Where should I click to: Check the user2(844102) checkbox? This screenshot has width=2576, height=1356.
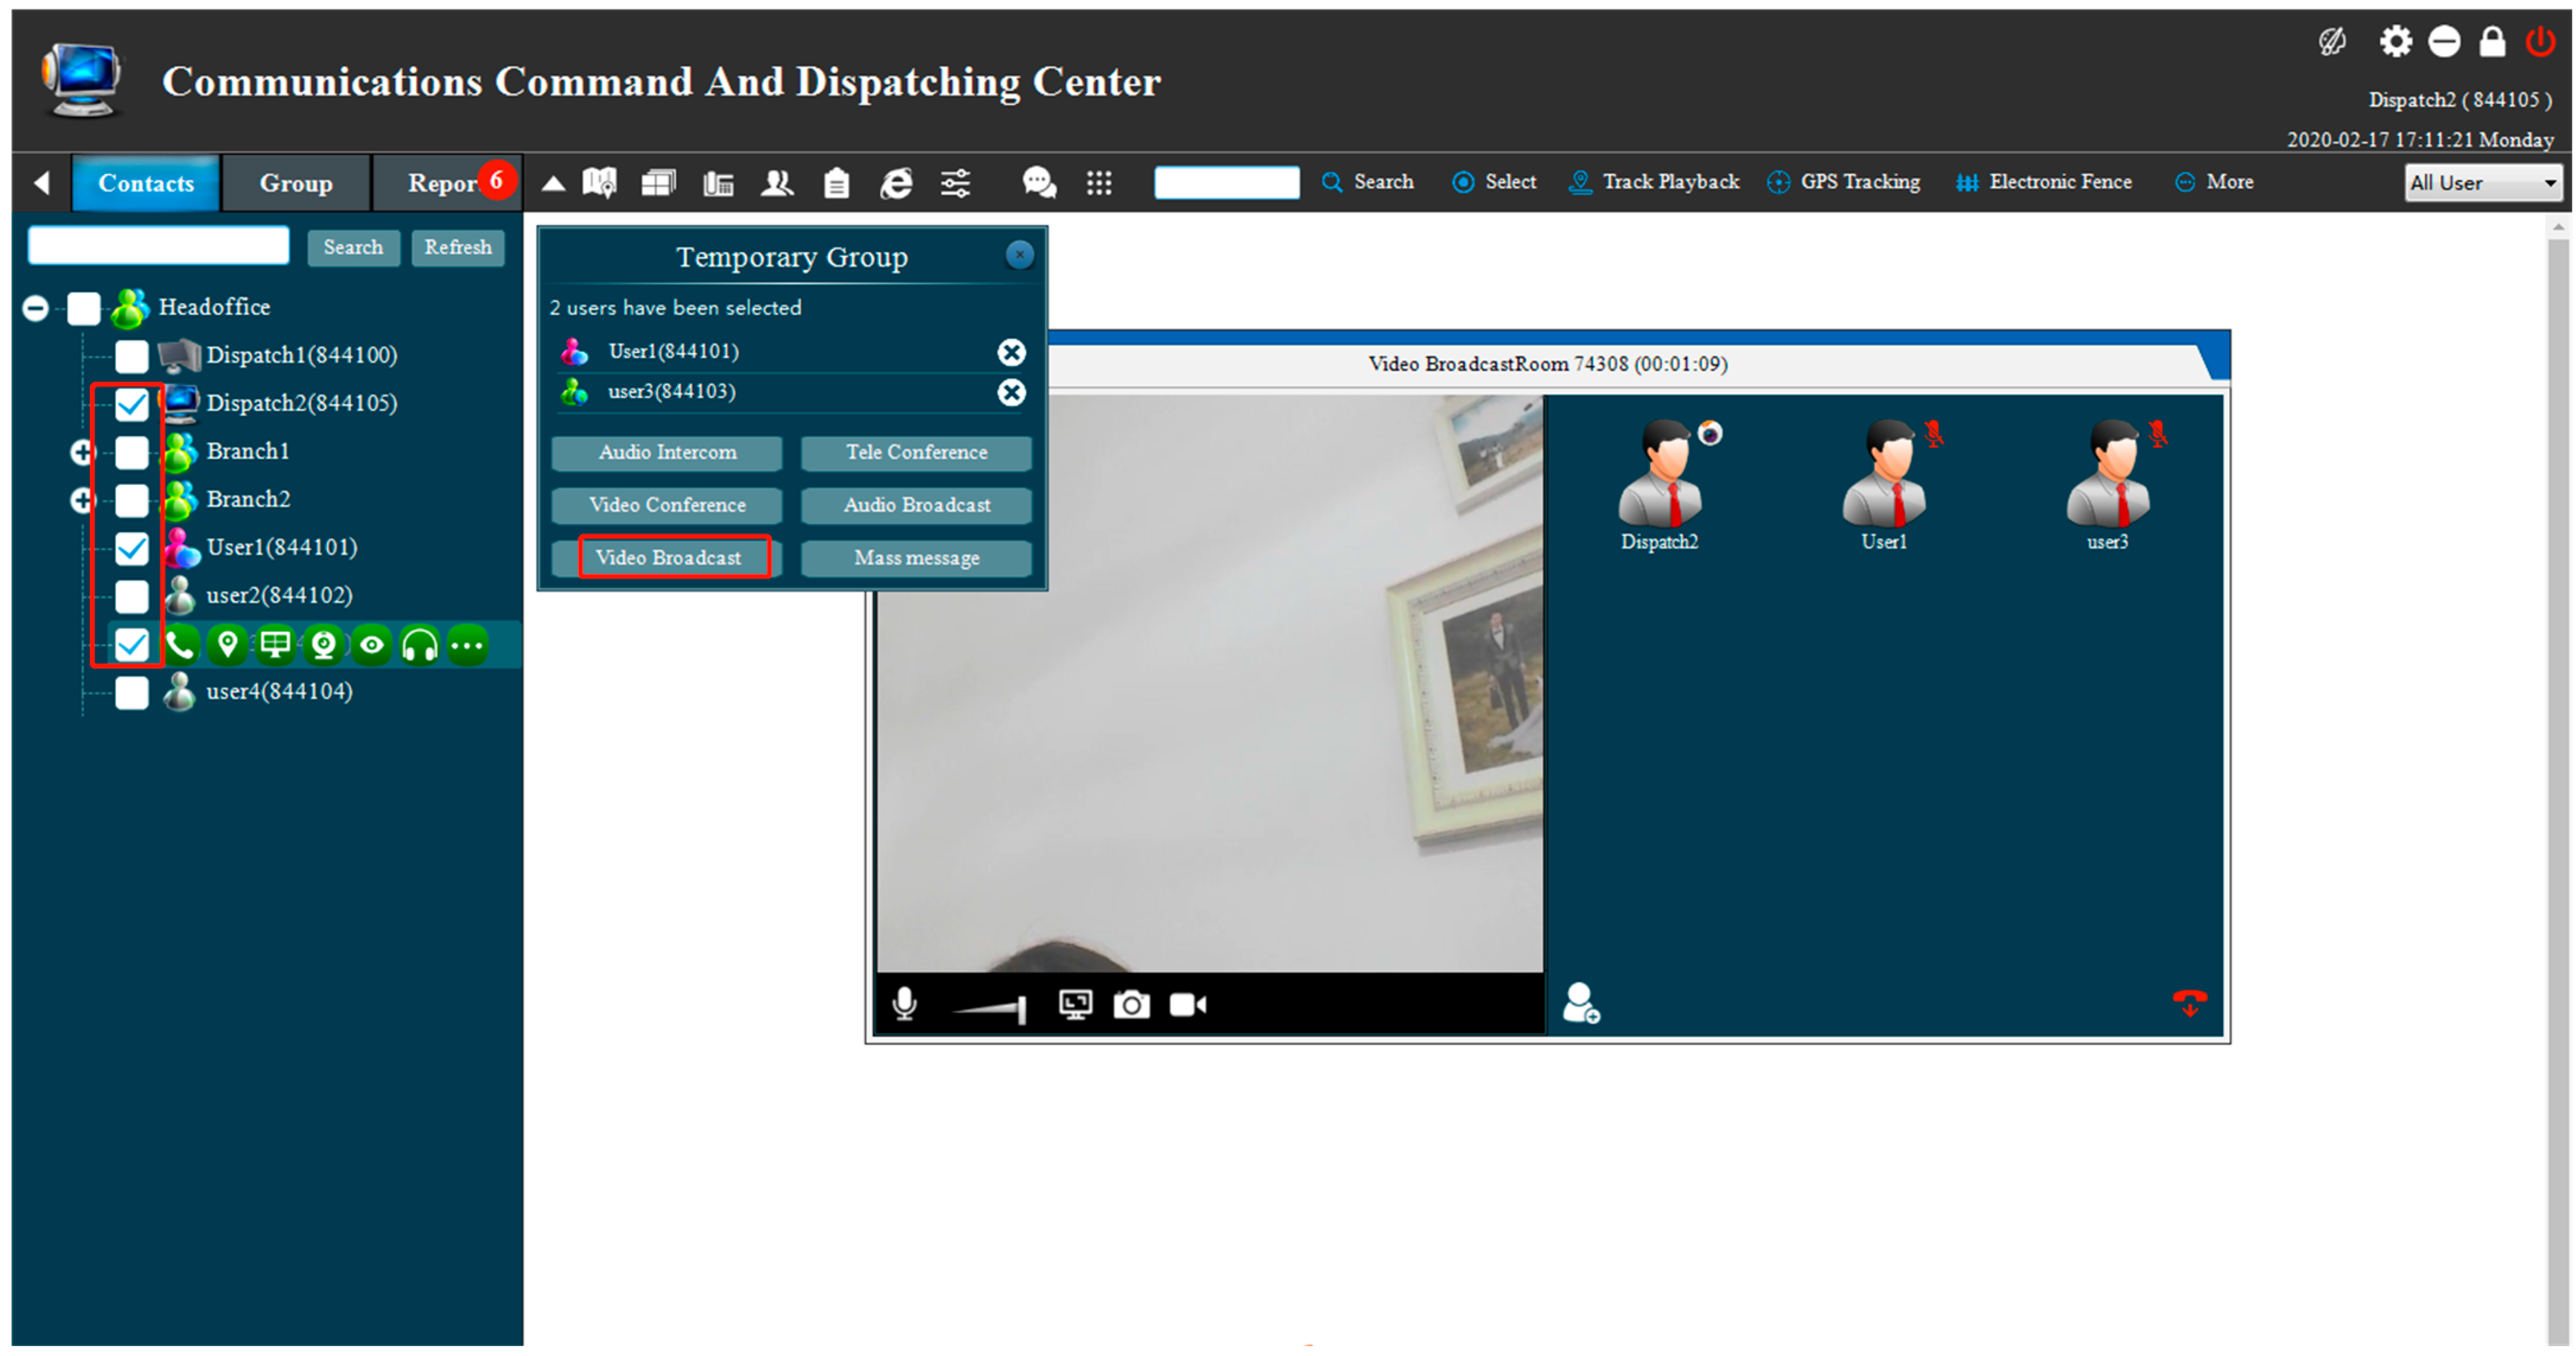coord(132,596)
